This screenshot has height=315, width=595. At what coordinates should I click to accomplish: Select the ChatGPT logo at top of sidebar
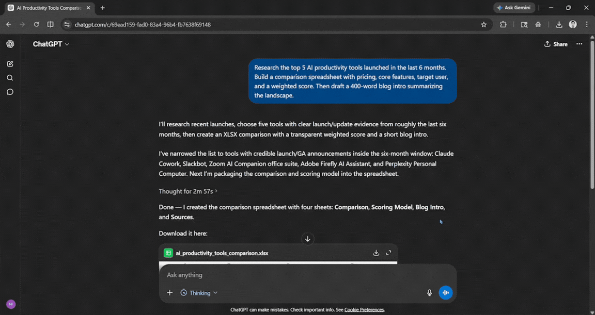pos(10,44)
